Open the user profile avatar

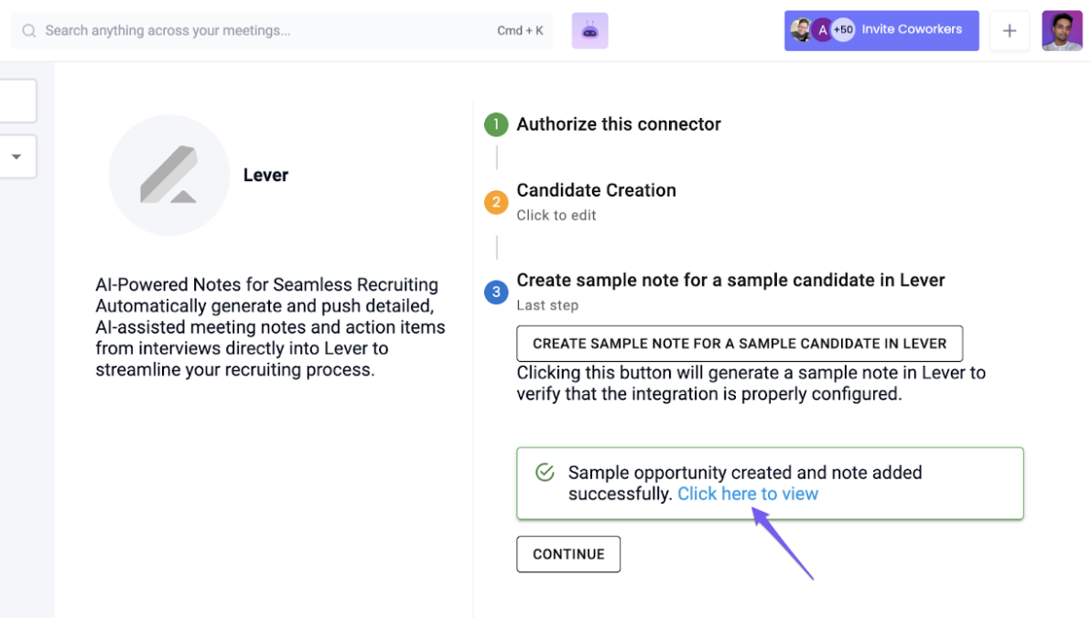(1062, 30)
